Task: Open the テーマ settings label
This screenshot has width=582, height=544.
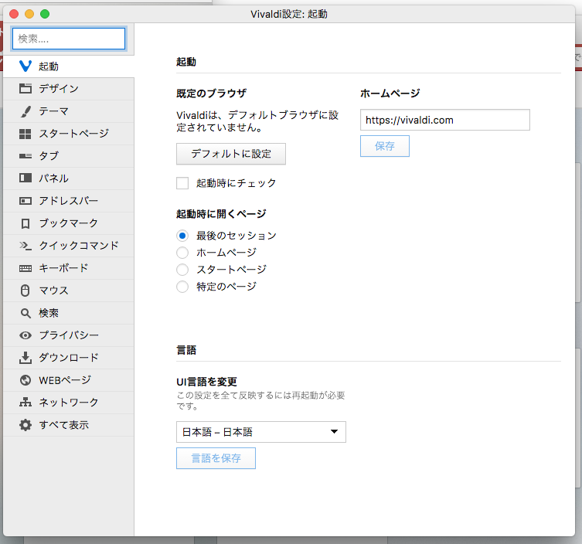Action: click(54, 111)
